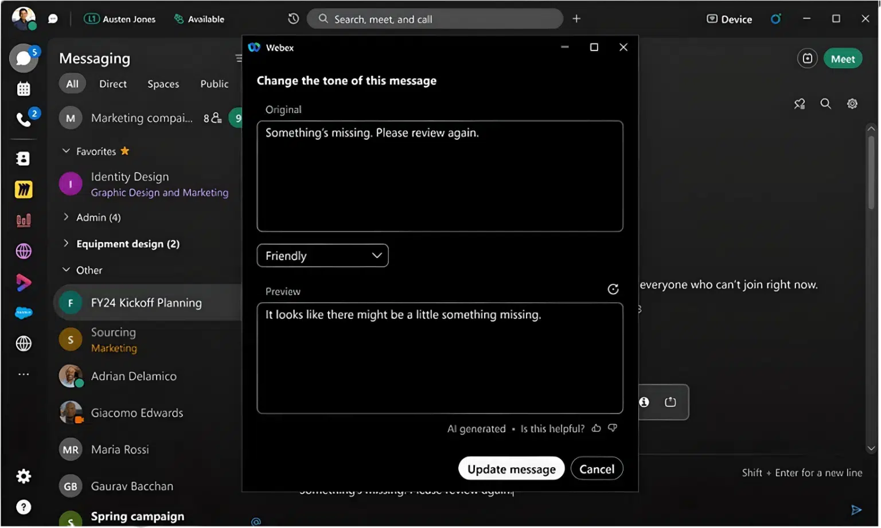Screen dimensions: 881x528
Task: Start a meeting with the Meet button
Action: [x=843, y=58]
